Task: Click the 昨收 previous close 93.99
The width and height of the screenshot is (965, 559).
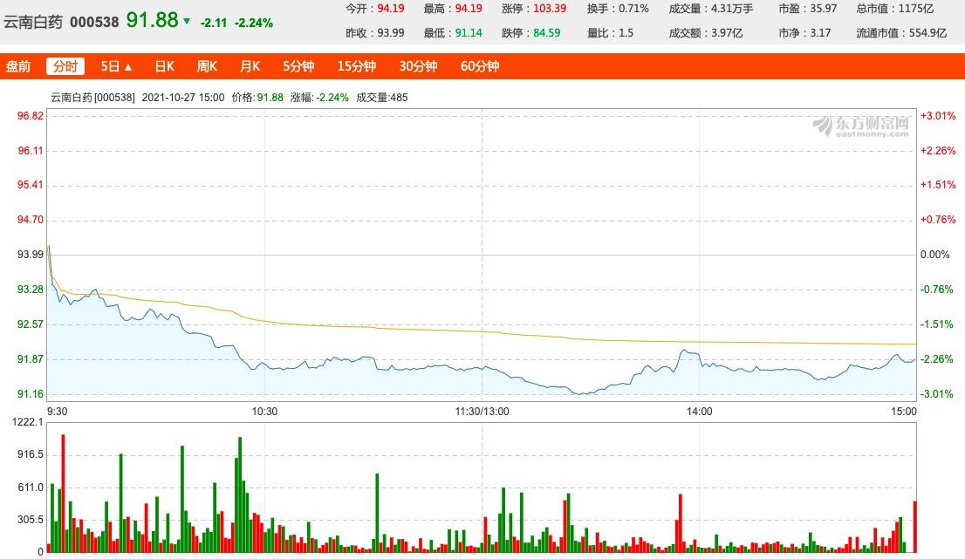Action: pos(391,32)
